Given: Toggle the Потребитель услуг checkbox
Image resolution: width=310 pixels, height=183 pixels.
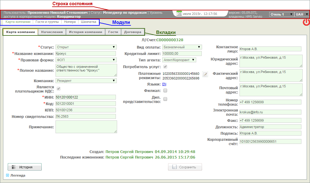Looking at the screenshot, I should pos(165,67).
